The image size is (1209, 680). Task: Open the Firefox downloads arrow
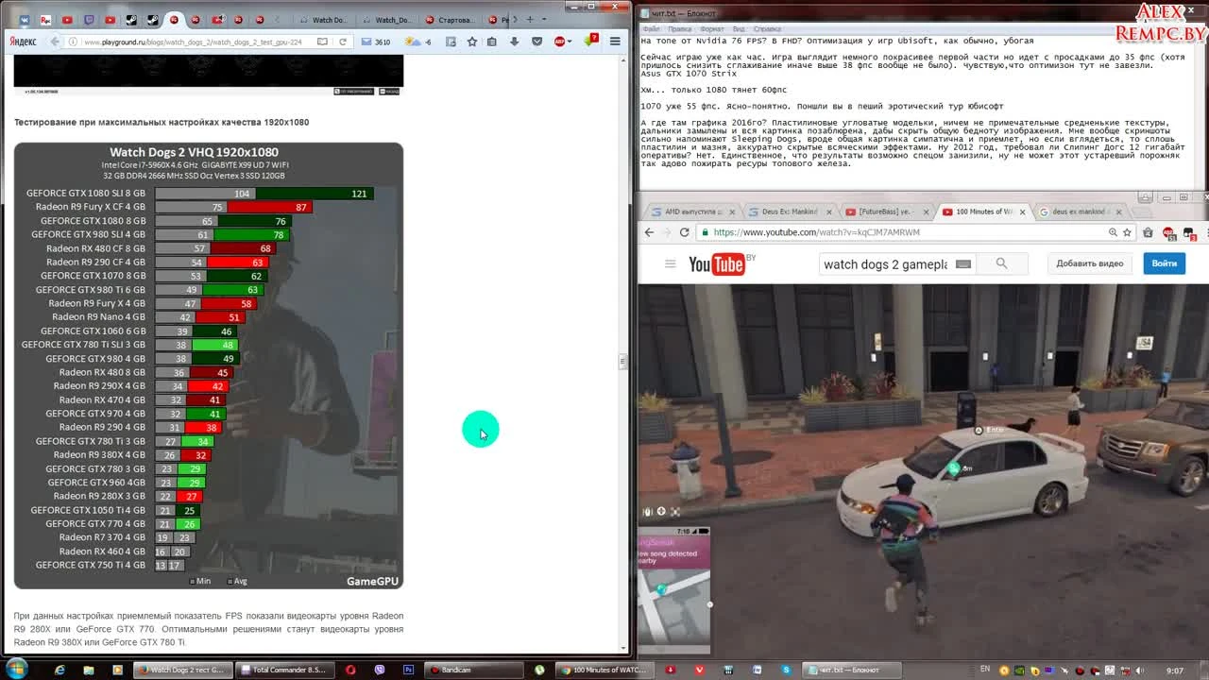pyautogui.click(x=514, y=42)
